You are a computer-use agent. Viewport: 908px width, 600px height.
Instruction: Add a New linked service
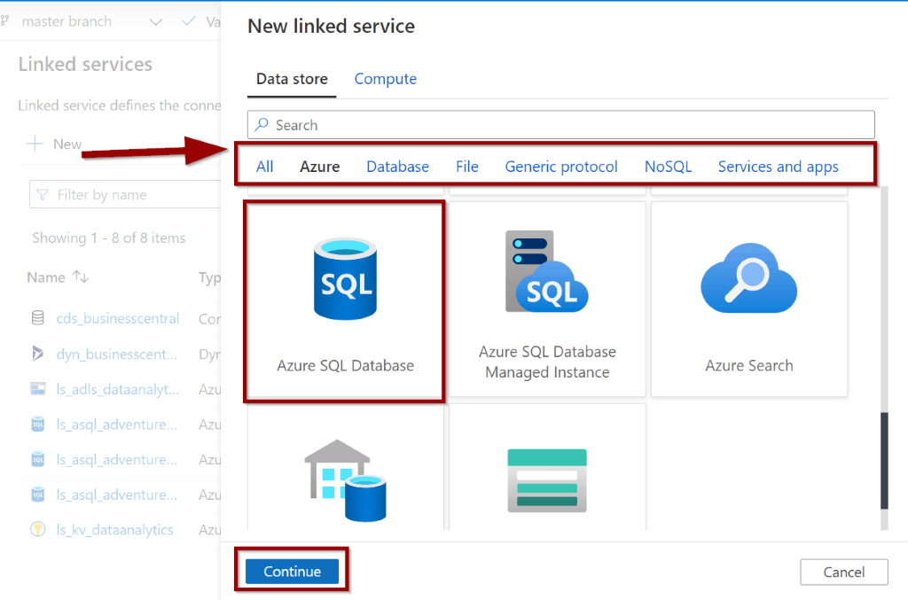54,144
